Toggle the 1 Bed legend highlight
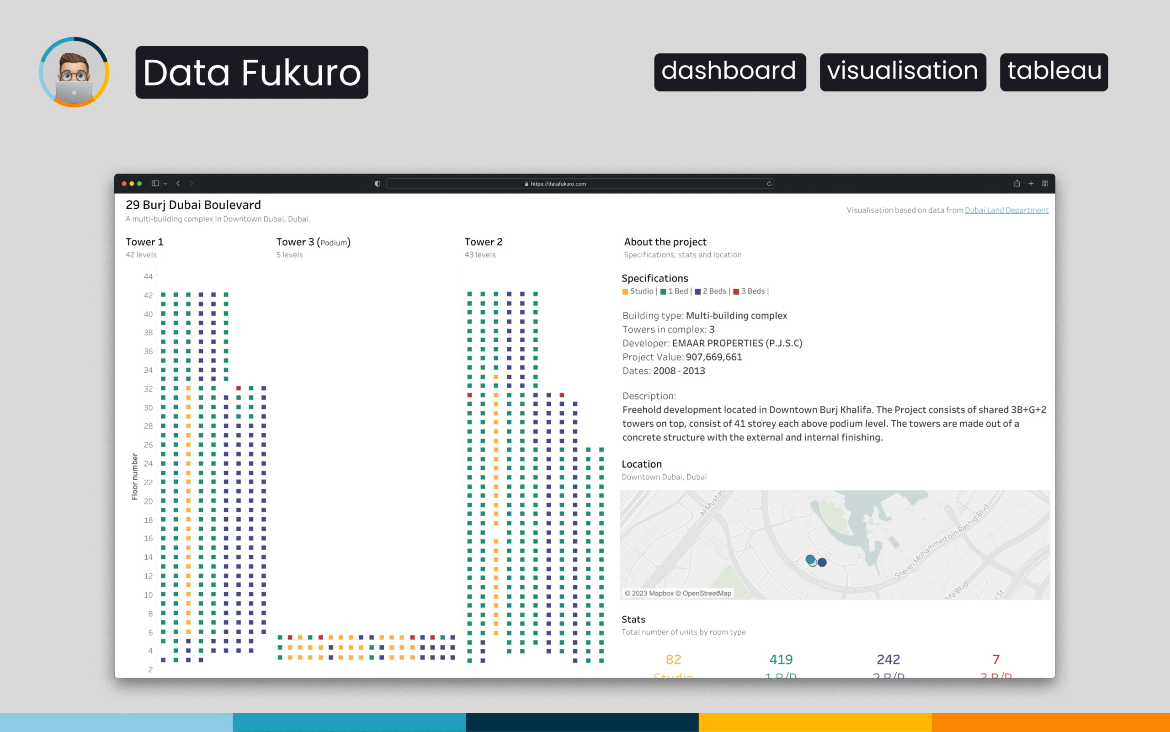The image size is (1170, 732). tap(677, 292)
